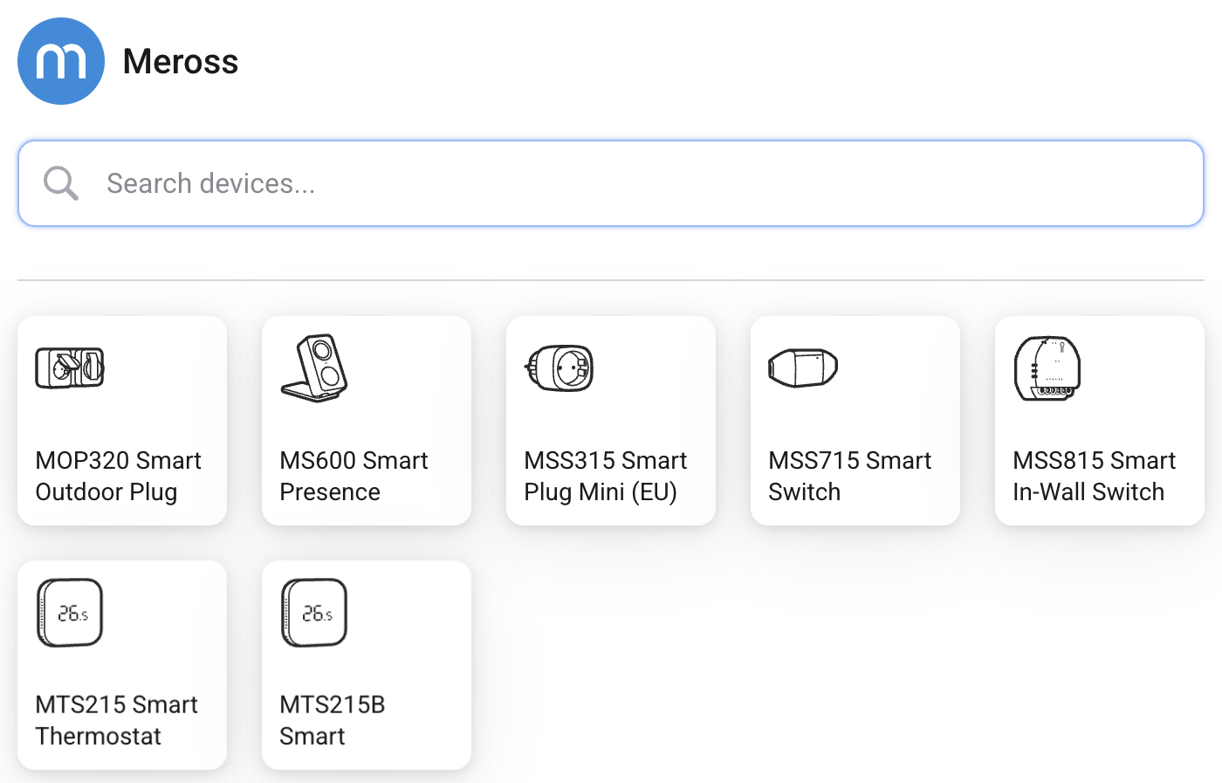The width and height of the screenshot is (1222, 783).
Task: Click the MSS315 plug mini icon
Action: [x=560, y=367]
